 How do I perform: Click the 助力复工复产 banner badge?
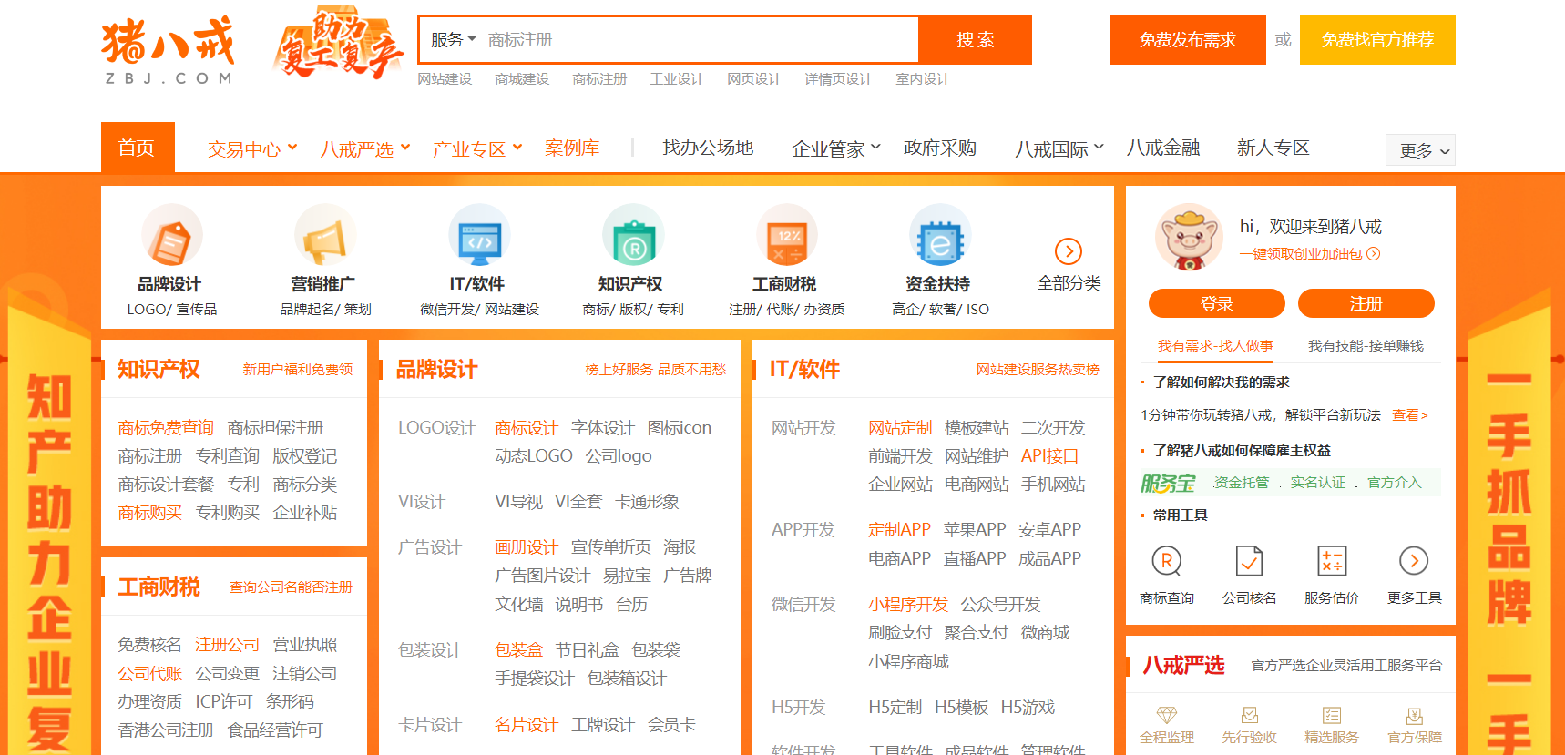click(338, 44)
